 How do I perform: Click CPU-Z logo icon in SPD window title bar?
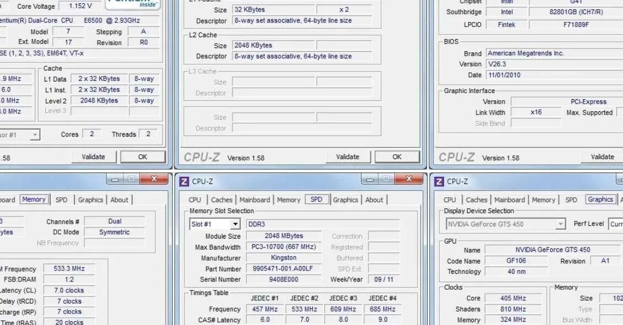(x=184, y=182)
